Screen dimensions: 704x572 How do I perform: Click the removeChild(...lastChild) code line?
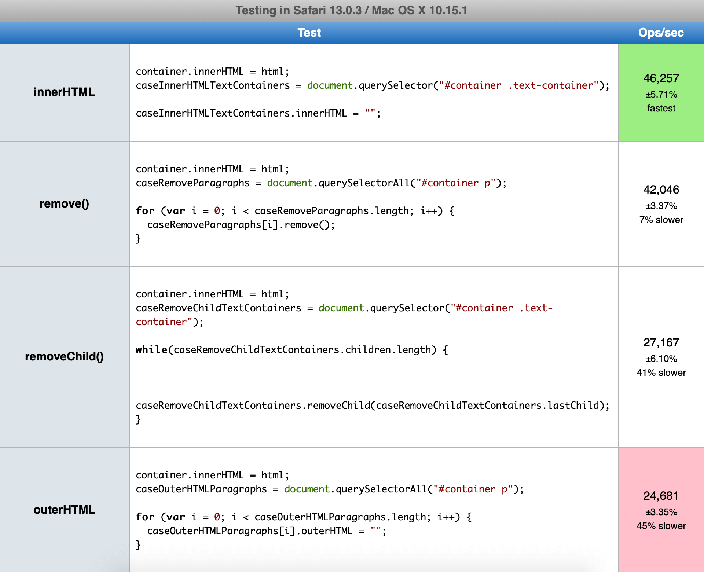(x=372, y=406)
